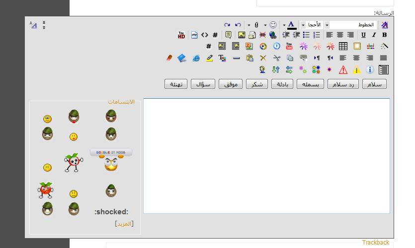Click the blue info circle icon
Viewport: 415px width, 248px height.
pyautogui.click(x=370, y=70)
